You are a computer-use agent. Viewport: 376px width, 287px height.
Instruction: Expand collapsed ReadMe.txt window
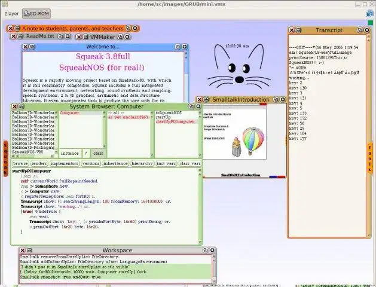(68, 36)
